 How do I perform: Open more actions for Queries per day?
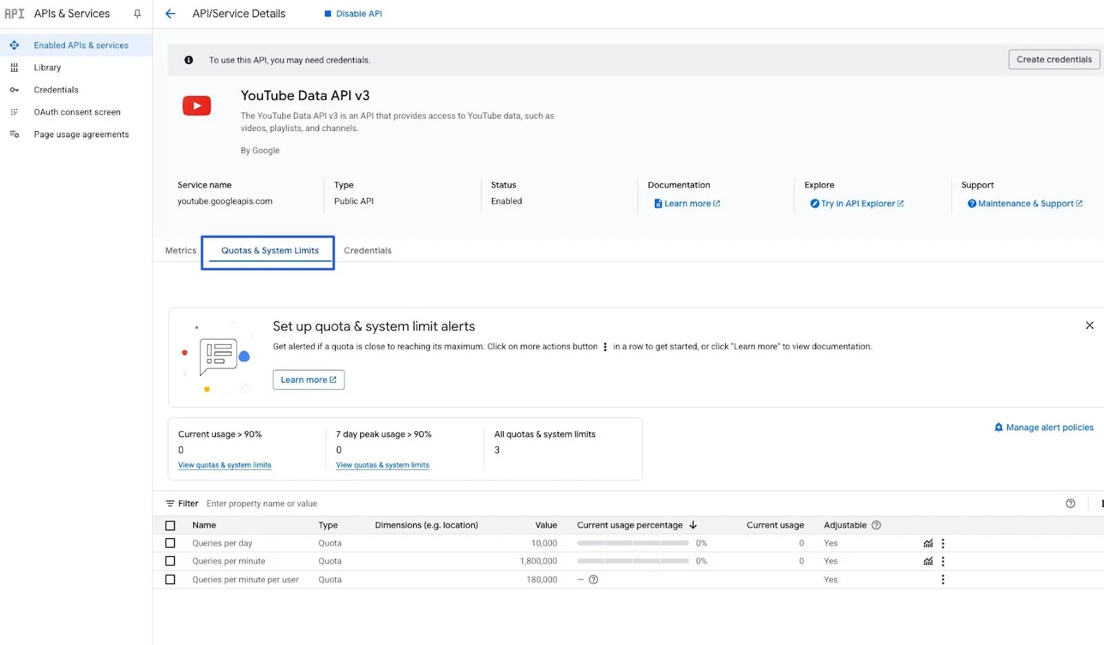tap(943, 544)
